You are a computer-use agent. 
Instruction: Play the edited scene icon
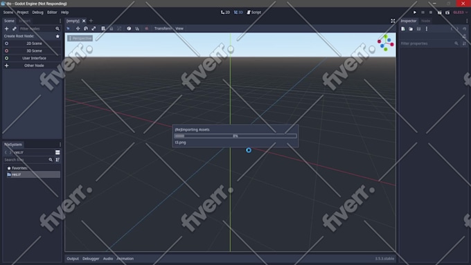pos(439,12)
